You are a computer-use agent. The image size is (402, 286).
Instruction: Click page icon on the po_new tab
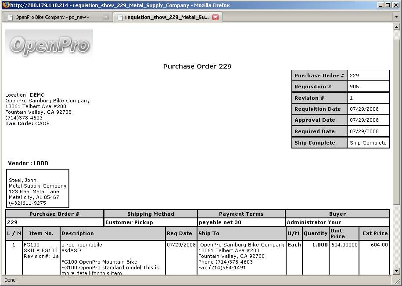(10, 17)
